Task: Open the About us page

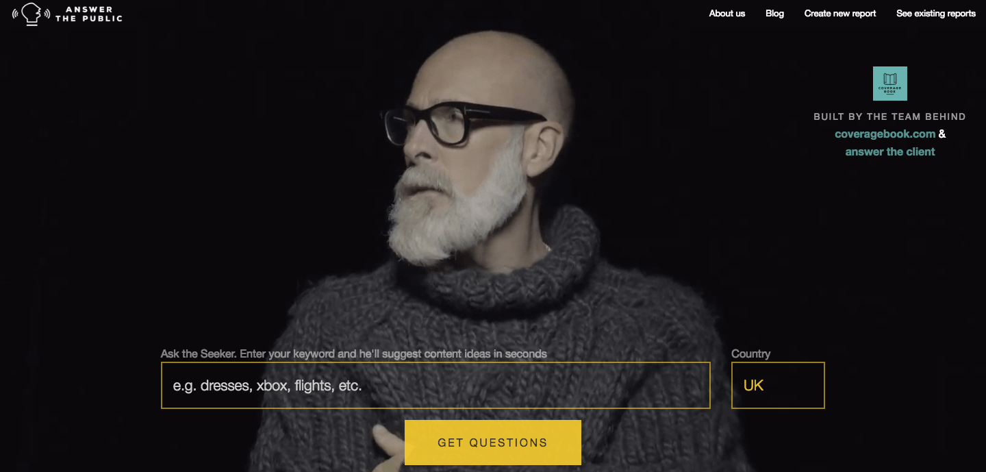Action: [x=727, y=14]
